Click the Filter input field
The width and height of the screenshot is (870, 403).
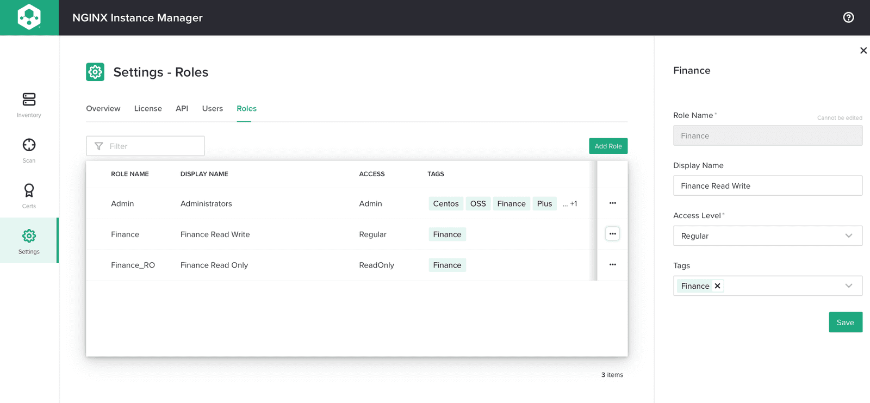pos(152,146)
